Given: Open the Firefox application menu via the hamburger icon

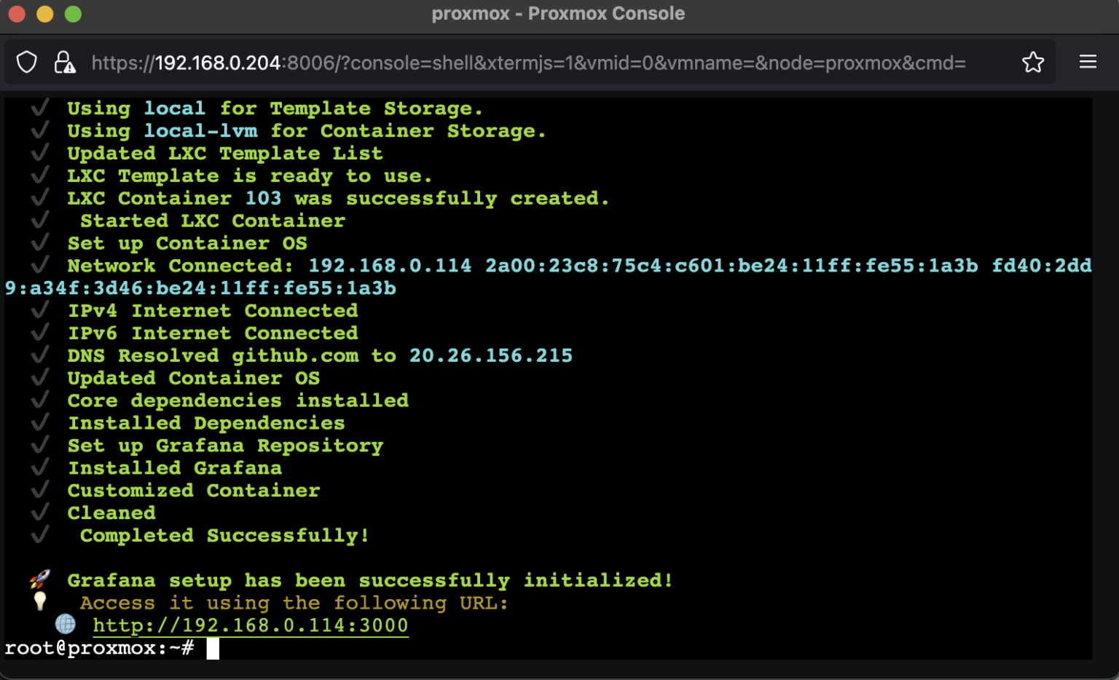Looking at the screenshot, I should 1088,62.
